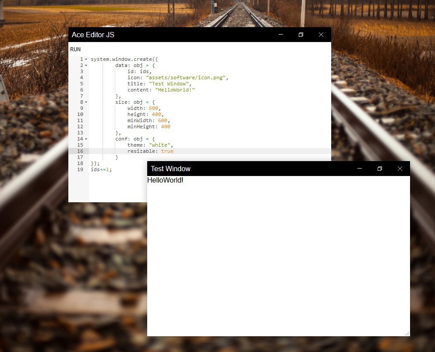
Task: Minimize the Ace Editor JS window
Action: (281, 35)
